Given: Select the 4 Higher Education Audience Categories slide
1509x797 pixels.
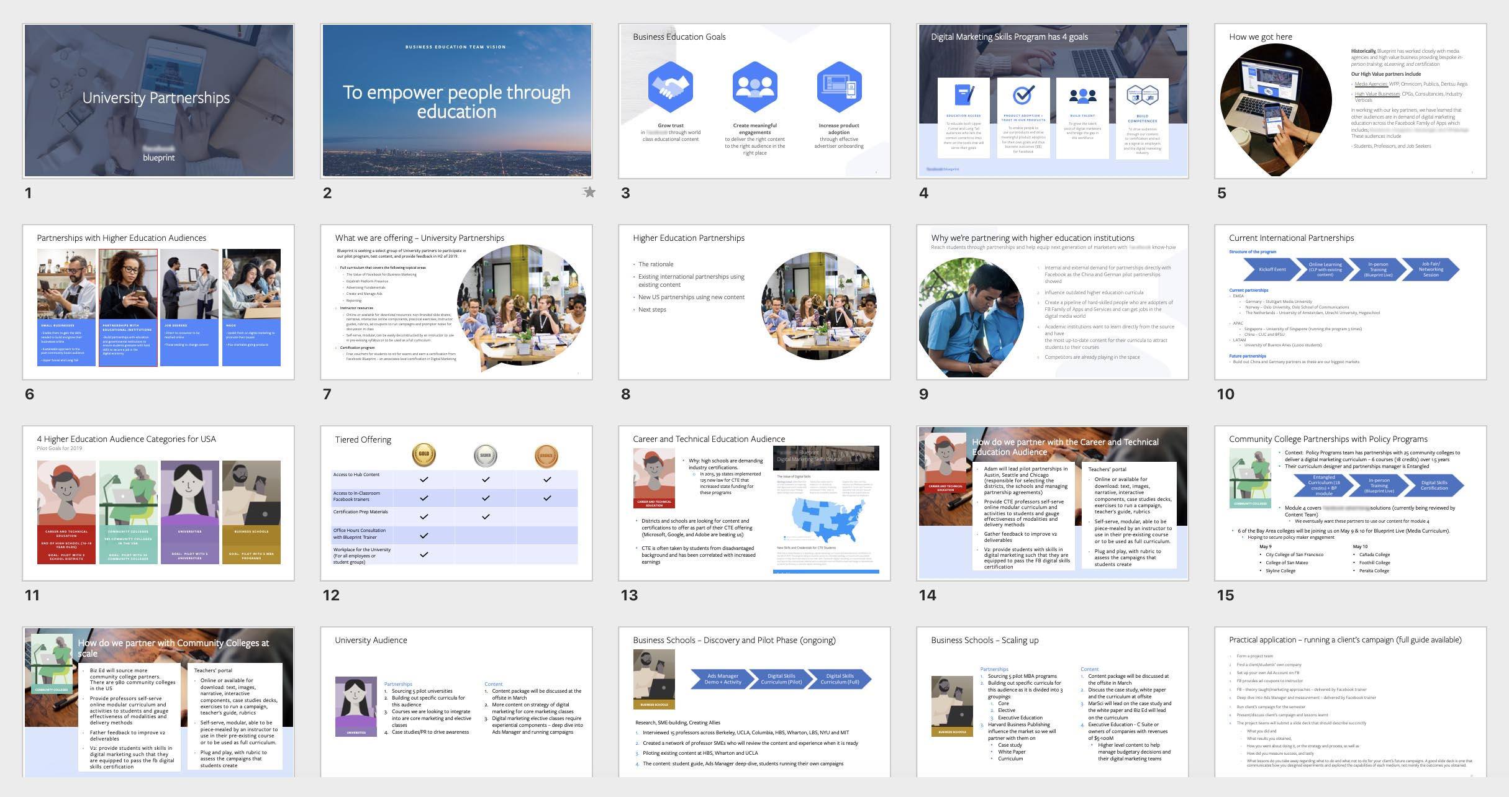Looking at the screenshot, I should (158, 503).
